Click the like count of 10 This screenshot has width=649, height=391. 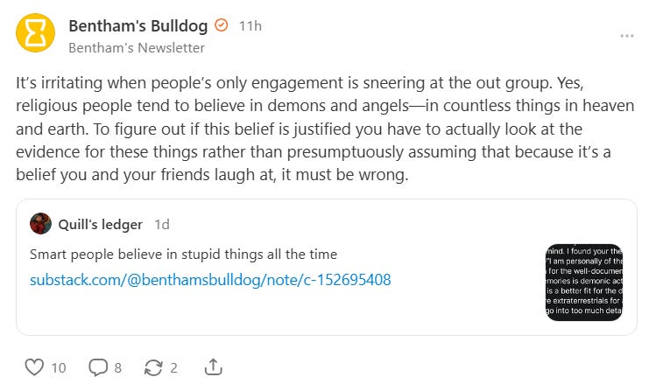coord(58,367)
